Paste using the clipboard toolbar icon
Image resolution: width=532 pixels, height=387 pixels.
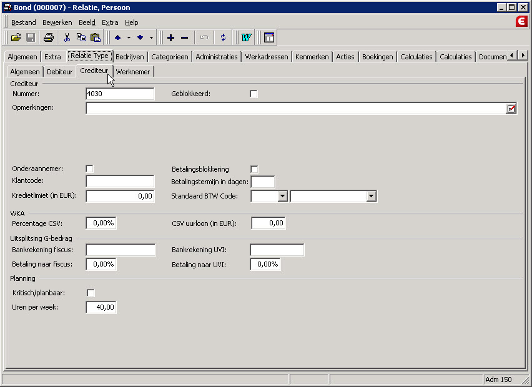(x=96, y=37)
